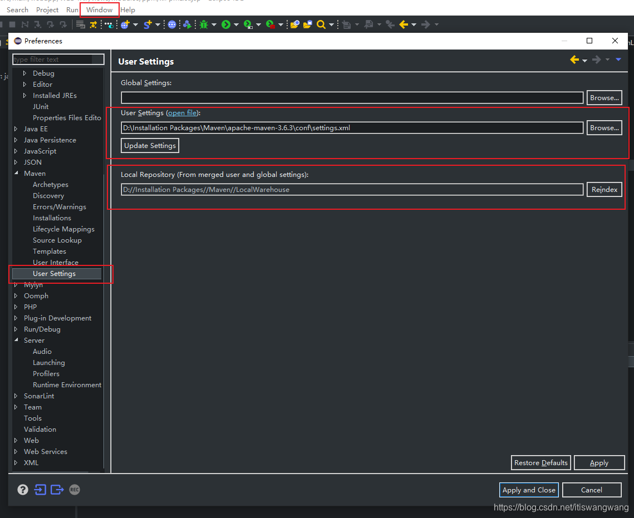Open back history dropdown in Preferences header
Viewport: 634px width, 518px height.
click(584, 61)
